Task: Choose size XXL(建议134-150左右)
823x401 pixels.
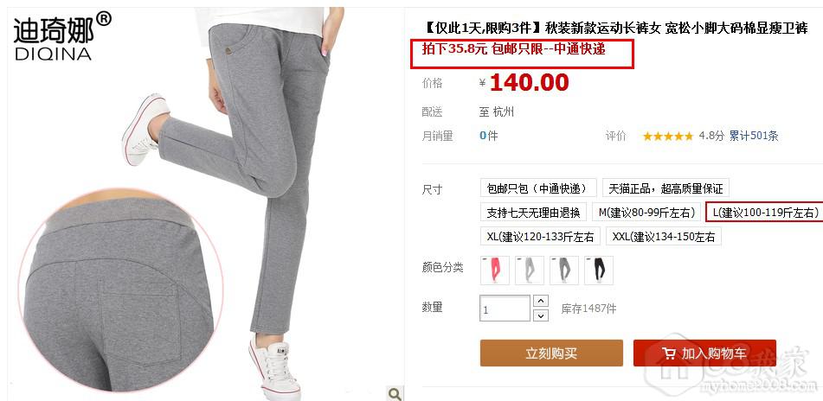Action: (x=664, y=237)
